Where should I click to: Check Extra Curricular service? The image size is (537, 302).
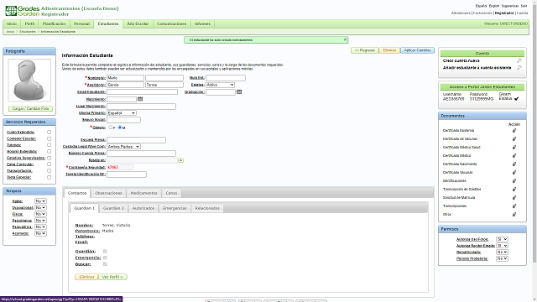[x=49, y=164]
